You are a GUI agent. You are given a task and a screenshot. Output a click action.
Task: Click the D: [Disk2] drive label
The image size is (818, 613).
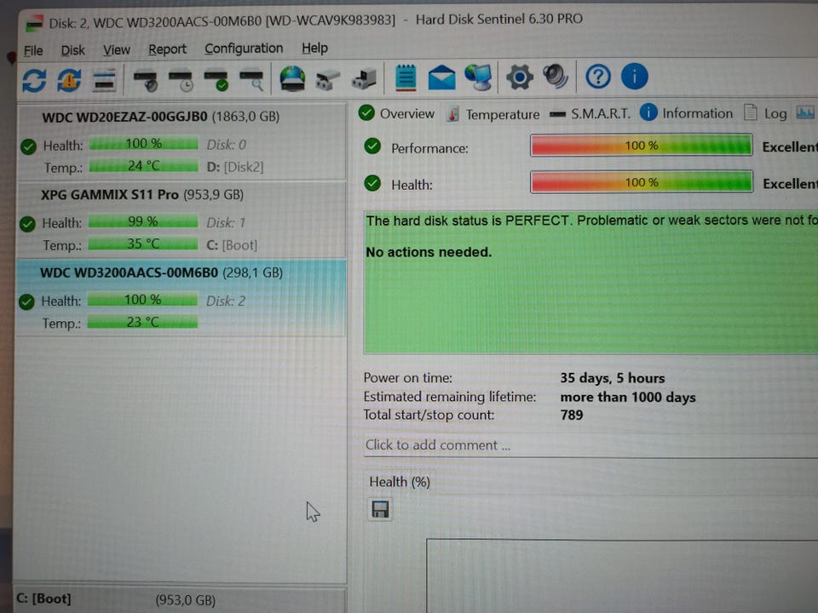click(x=235, y=167)
